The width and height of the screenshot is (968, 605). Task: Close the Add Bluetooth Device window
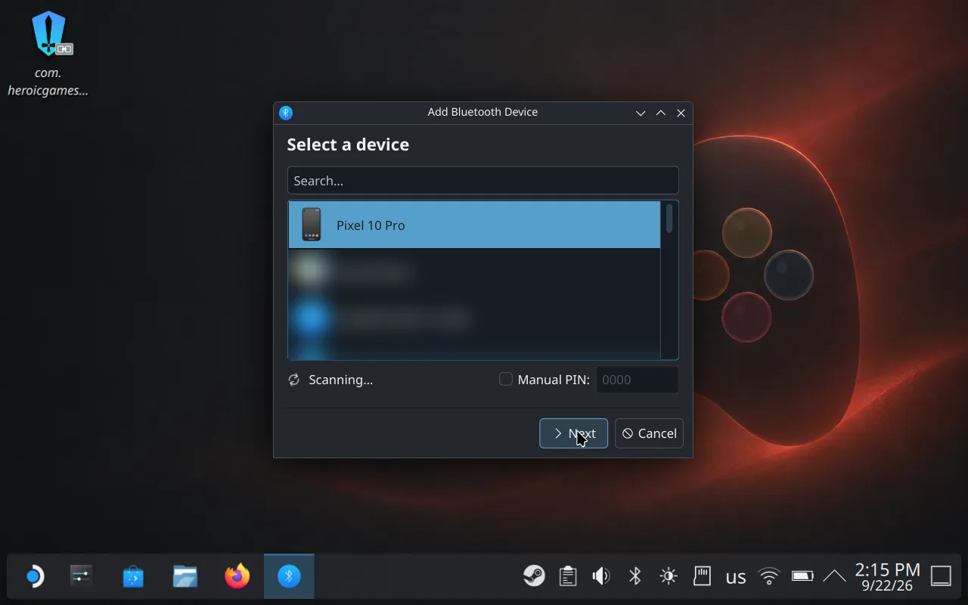tap(681, 113)
